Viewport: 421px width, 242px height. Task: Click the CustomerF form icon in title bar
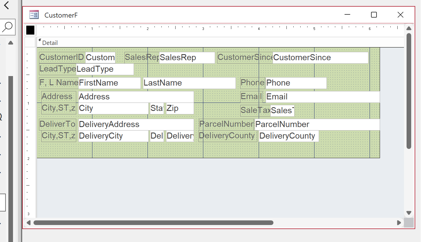coord(34,15)
